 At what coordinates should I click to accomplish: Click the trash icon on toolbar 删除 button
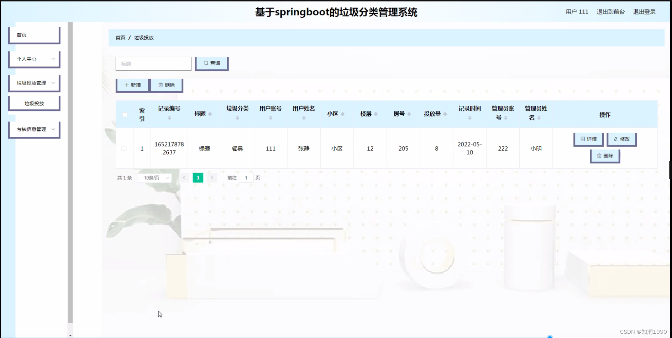(160, 84)
